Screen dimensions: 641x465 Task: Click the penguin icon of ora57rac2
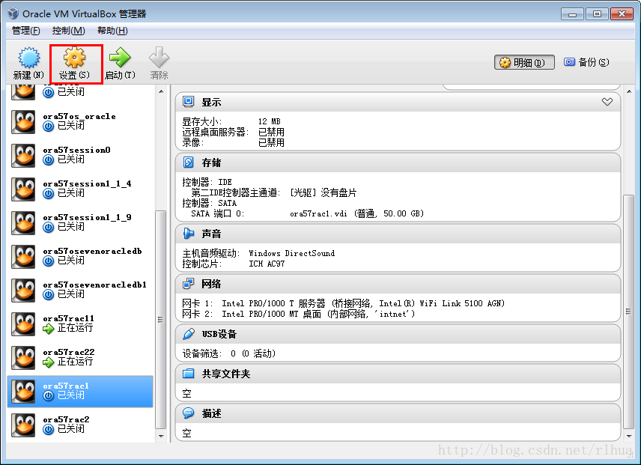coord(23,425)
